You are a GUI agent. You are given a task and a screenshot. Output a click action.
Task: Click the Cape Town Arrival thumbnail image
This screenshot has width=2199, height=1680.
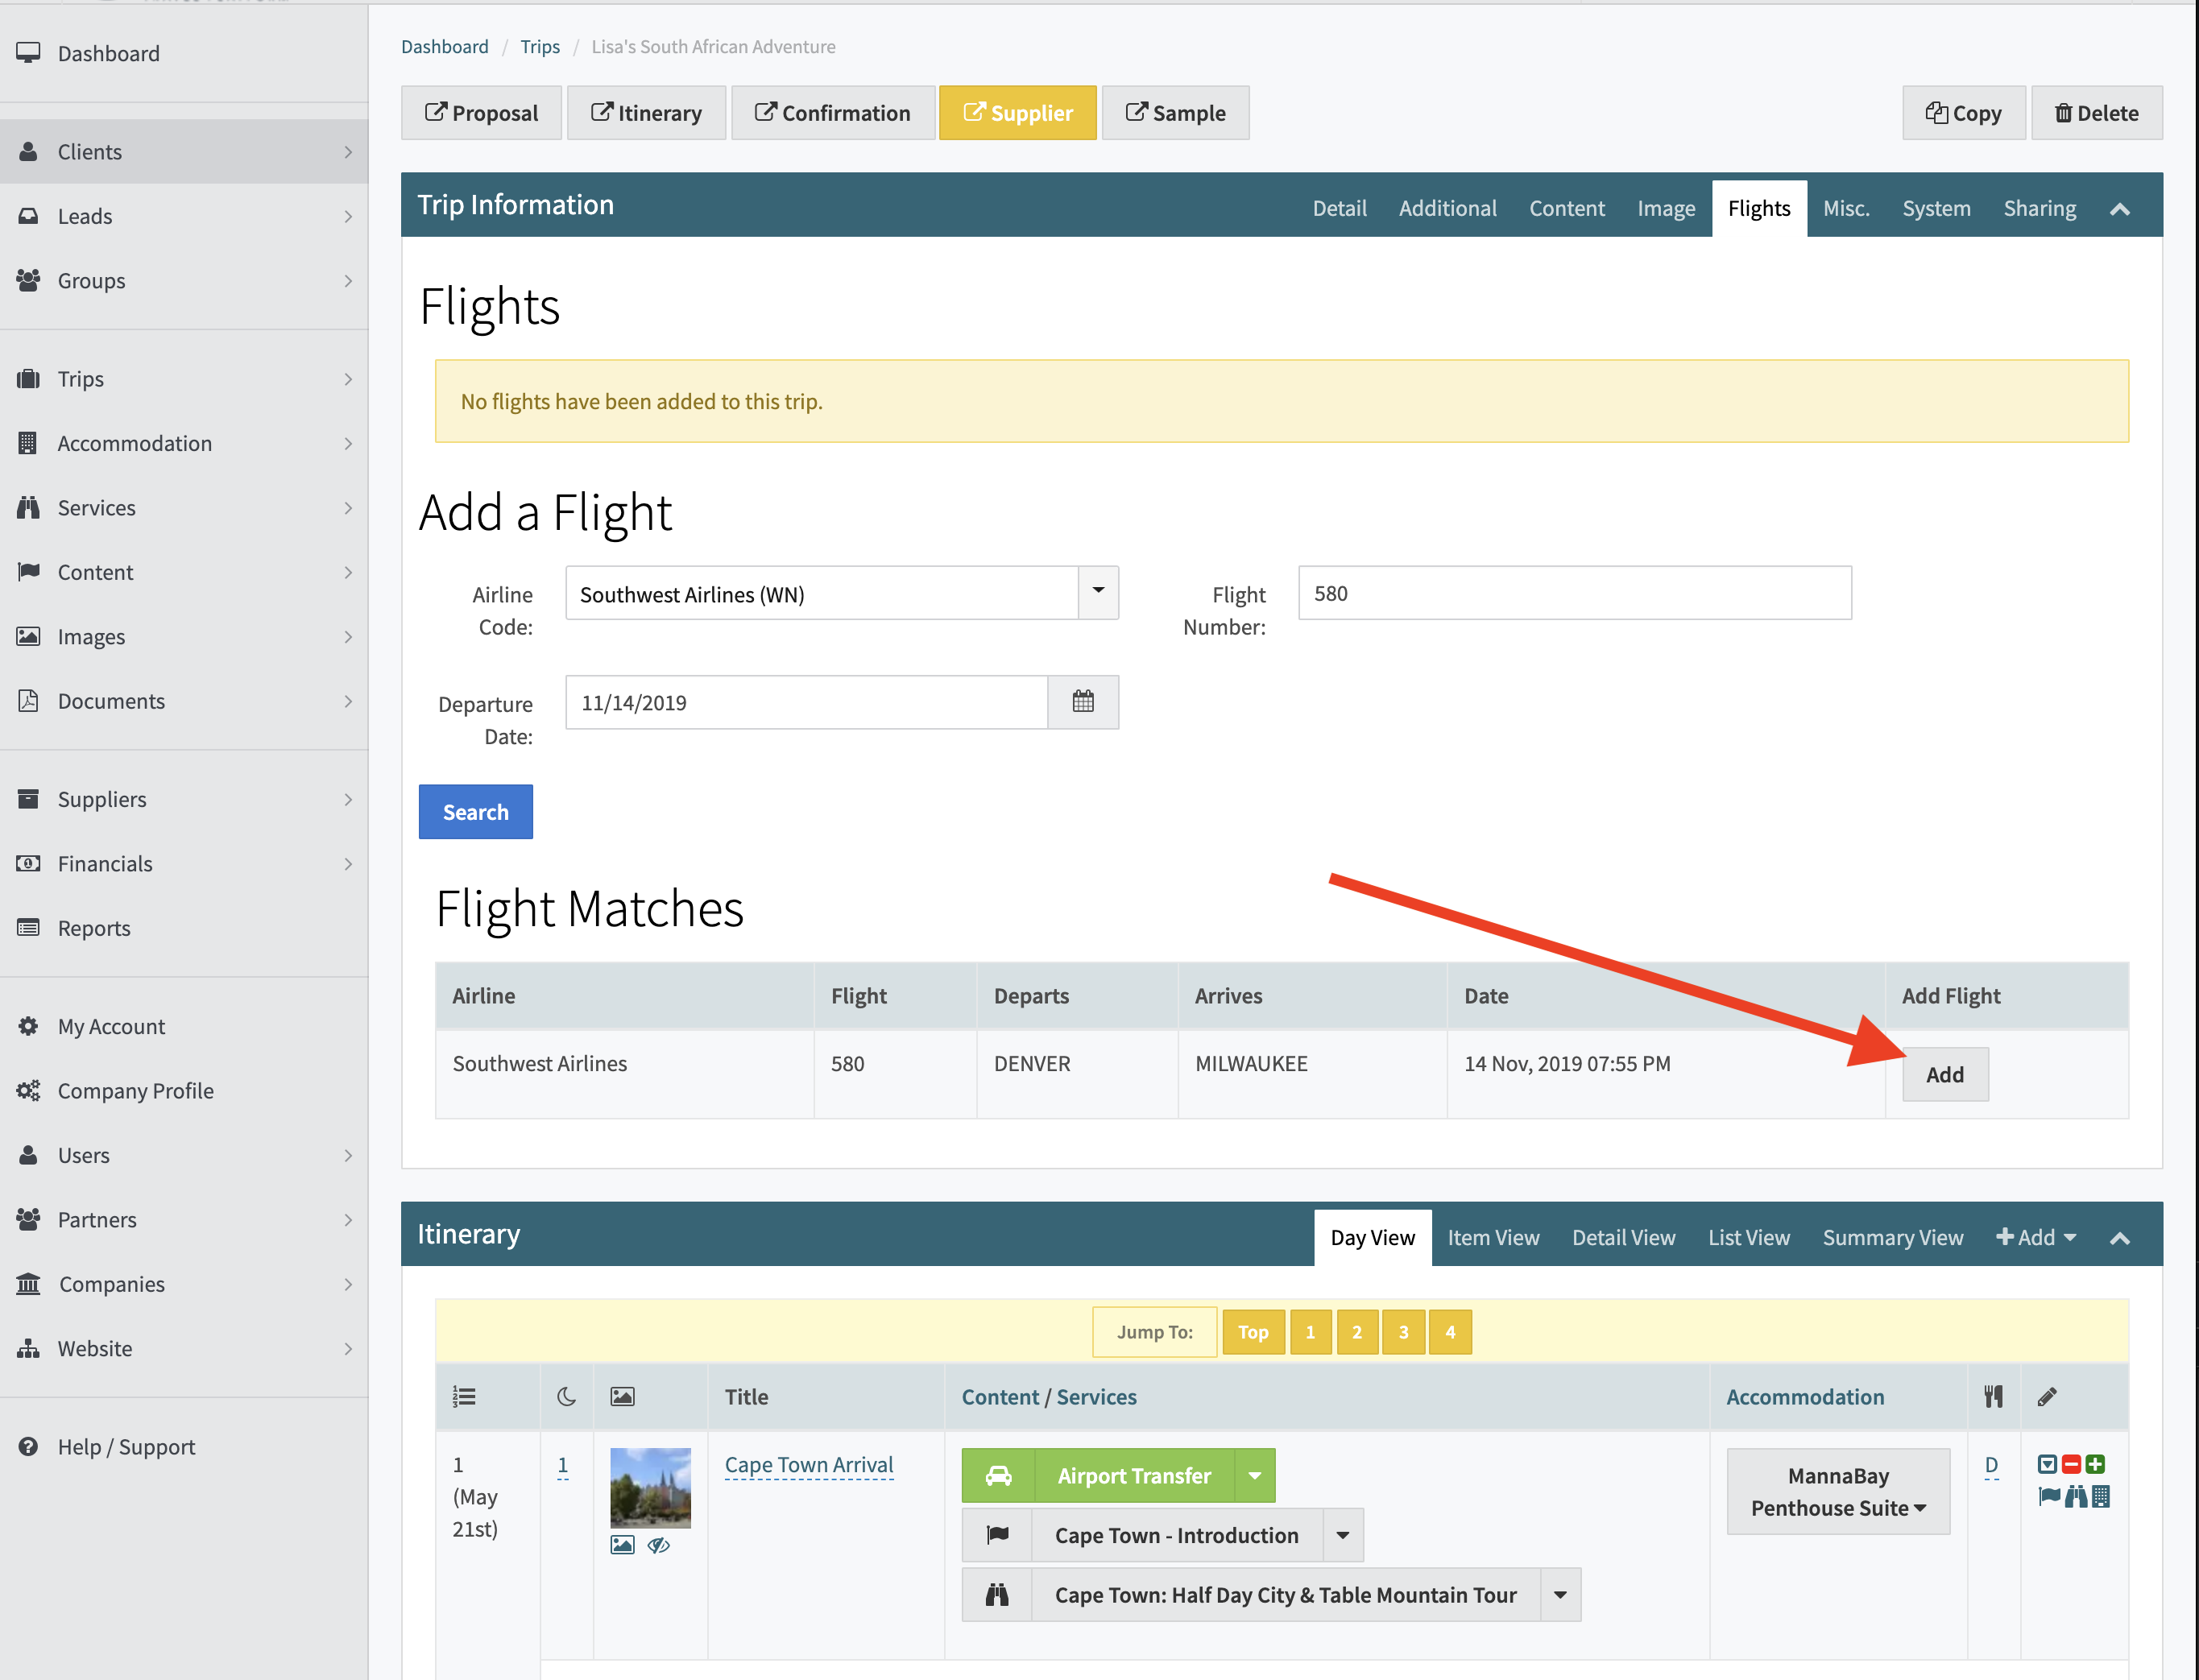tap(650, 1487)
